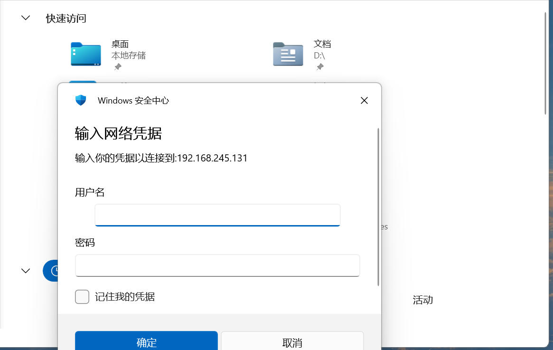Click the 活动 column label

pos(422,300)
